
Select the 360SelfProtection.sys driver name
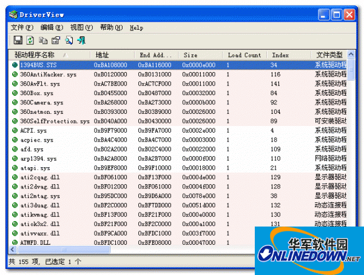(x=55, y=121)
